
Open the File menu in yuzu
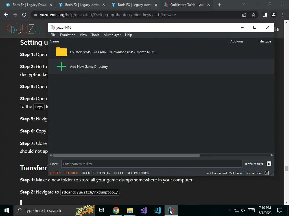click(53, 35)
